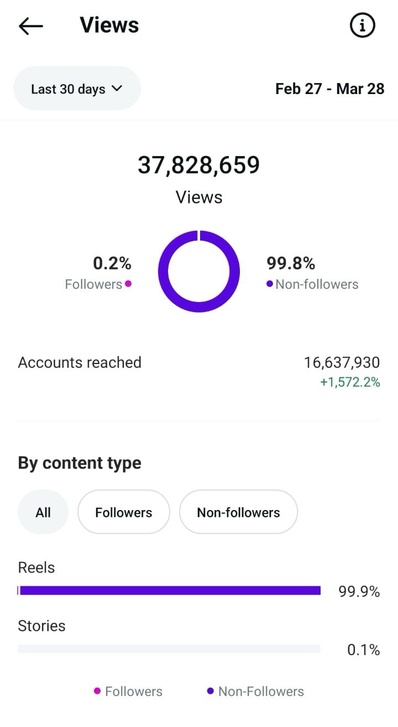Tap the Reels purple progress bar
Screen dimensions: 398x727
[169, 590]
